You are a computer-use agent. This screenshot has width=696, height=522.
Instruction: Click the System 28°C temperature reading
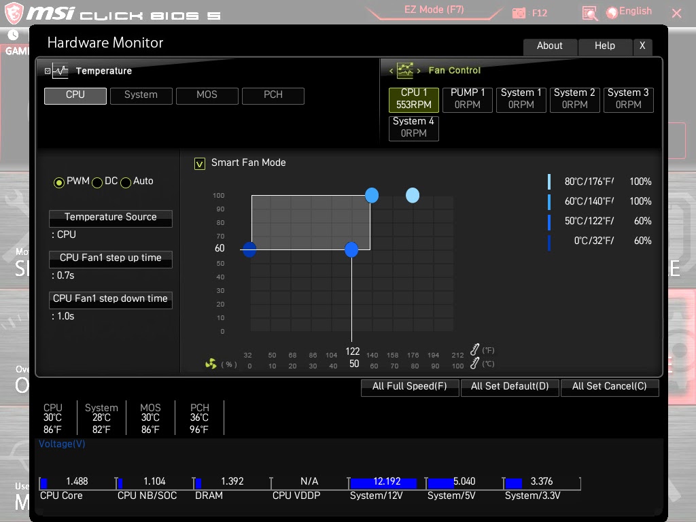[101, 418]
